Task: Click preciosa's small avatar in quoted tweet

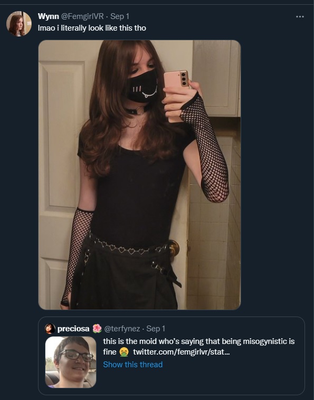Action: [50, 329]
